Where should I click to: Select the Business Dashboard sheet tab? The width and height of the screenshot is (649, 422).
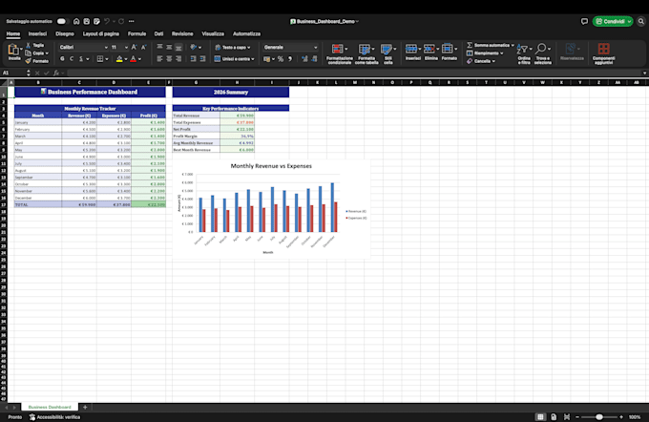point(50,407)
